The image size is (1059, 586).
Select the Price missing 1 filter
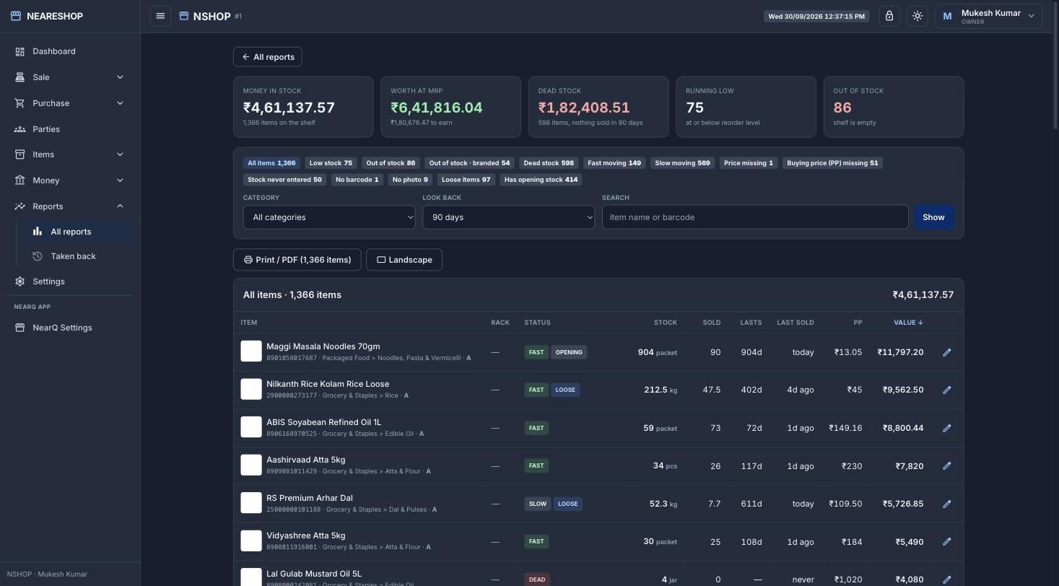(749, 163)
